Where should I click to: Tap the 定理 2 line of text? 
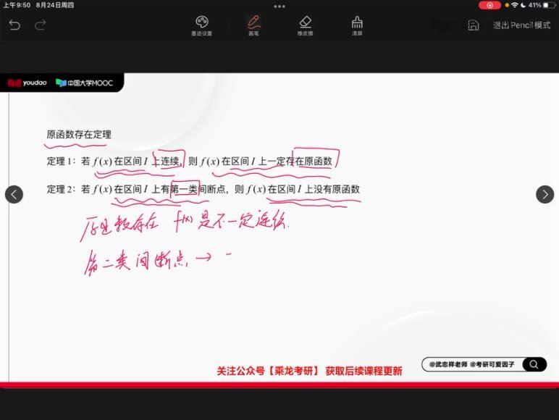(x=203, y=189)
